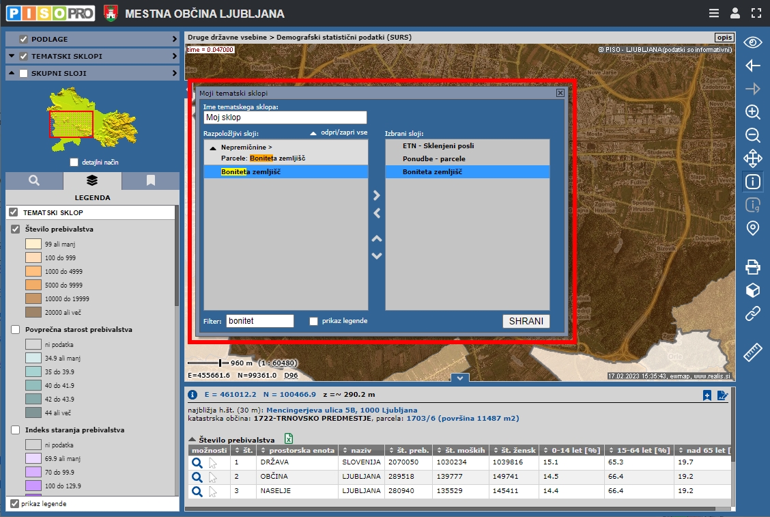Click the zoom out magnifier icon
770x517 pixels.
[752, 135]
